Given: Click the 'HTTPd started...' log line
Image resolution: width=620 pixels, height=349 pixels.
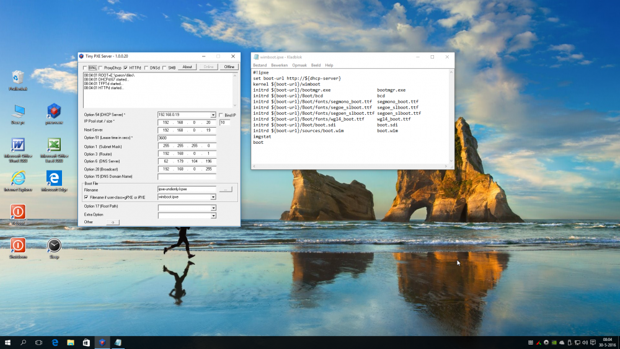Looking at the screenshot, I should [104, 88].
